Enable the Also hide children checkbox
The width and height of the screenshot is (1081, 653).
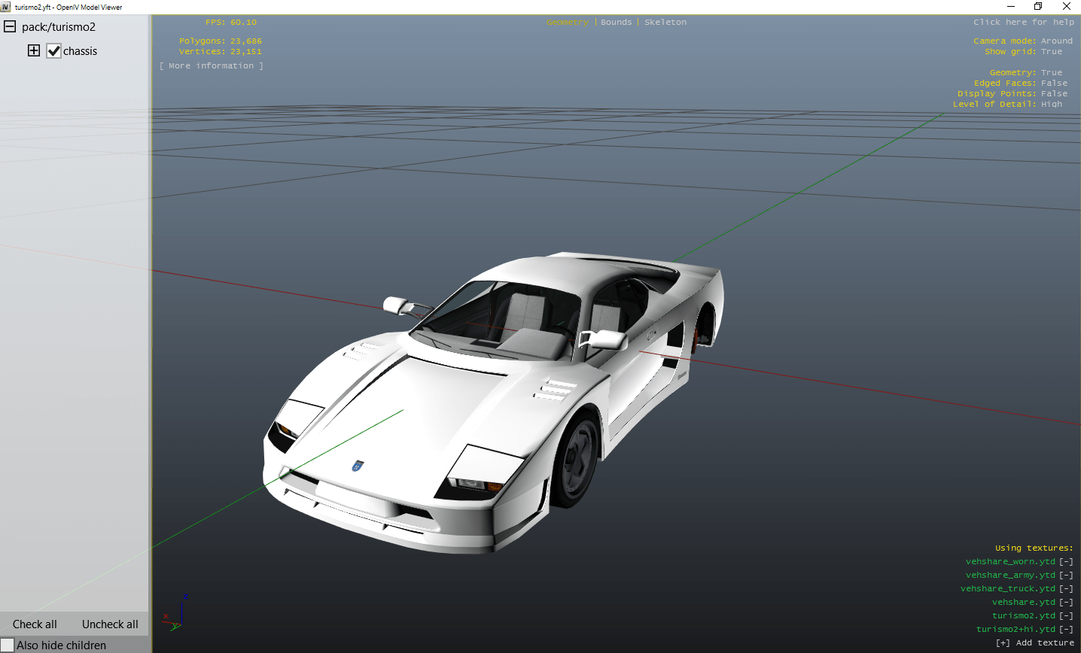8,645
